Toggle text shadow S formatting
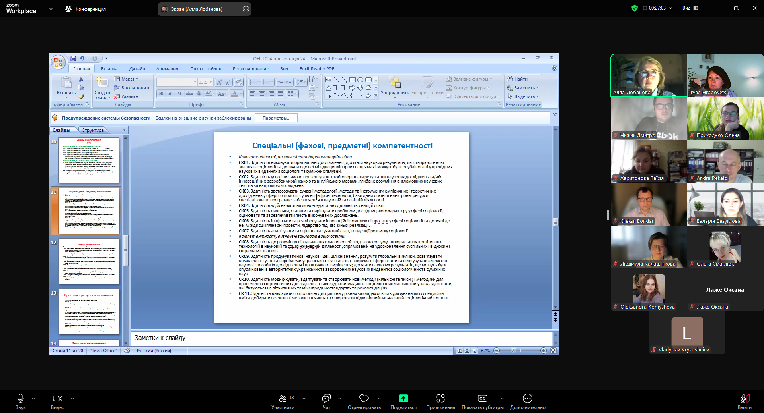764x413 pixels. tap(199, 94)
